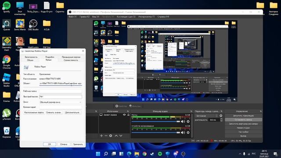Click OK in Roblox Player properties
281x158 pixels.
tap(50, 144)
